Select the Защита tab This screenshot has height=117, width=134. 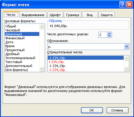107,15
